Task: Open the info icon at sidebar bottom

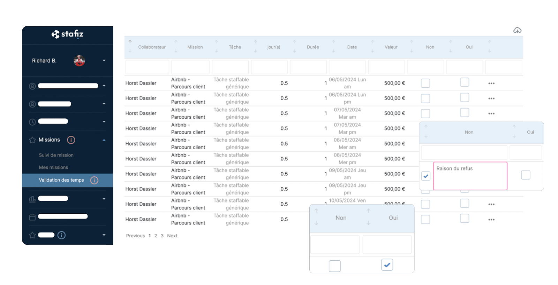Action: pos(61,235)
